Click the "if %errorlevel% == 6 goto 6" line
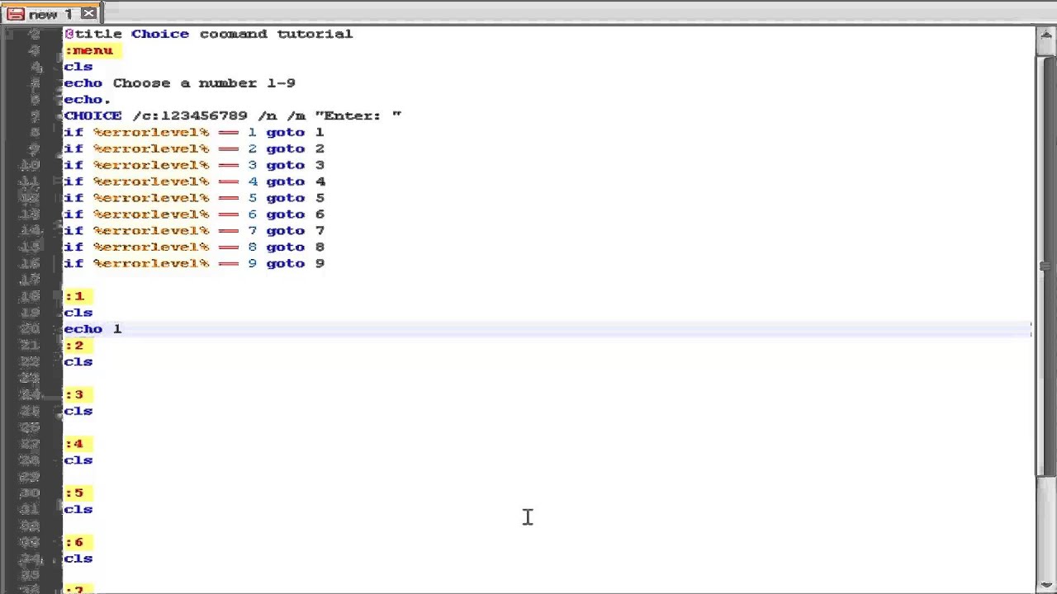Viewport: 1057px width, 594px height. pyautogui.click(x=194, y=214)
